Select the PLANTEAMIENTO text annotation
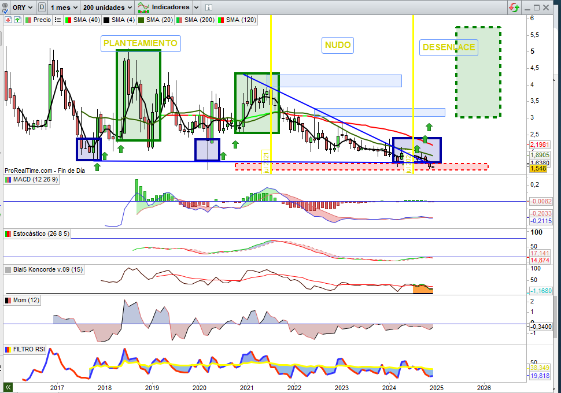This screenshot has height=393, width=561. coord(141,43)
